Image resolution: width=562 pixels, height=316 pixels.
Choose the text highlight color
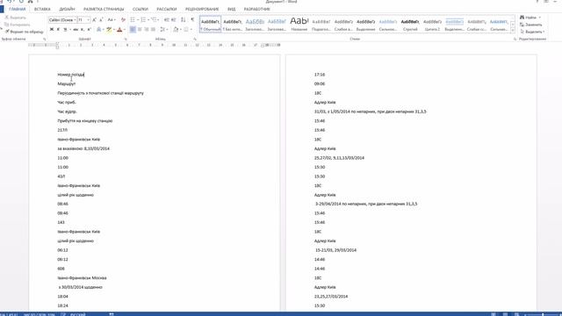coord(109,29)
